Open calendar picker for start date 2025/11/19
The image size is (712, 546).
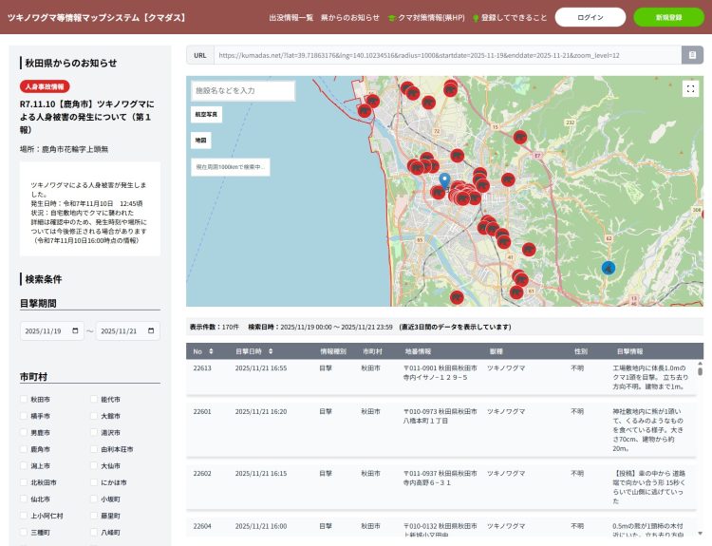click(77, 331)
